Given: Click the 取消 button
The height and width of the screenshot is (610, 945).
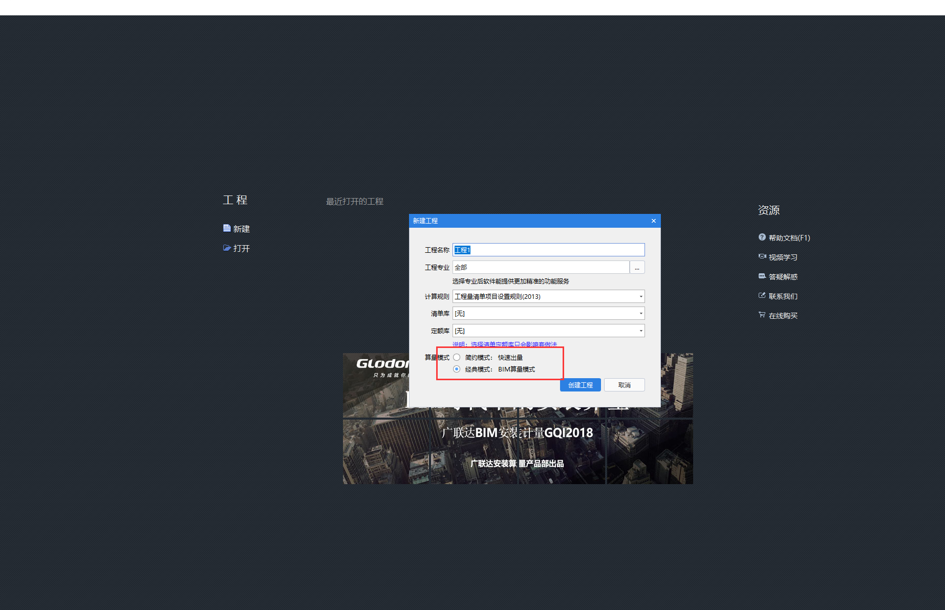Looking at the screenshot, I should coord(625,385).
